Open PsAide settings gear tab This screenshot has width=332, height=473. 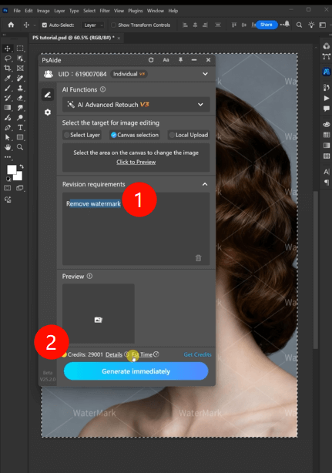coord(48,112)
